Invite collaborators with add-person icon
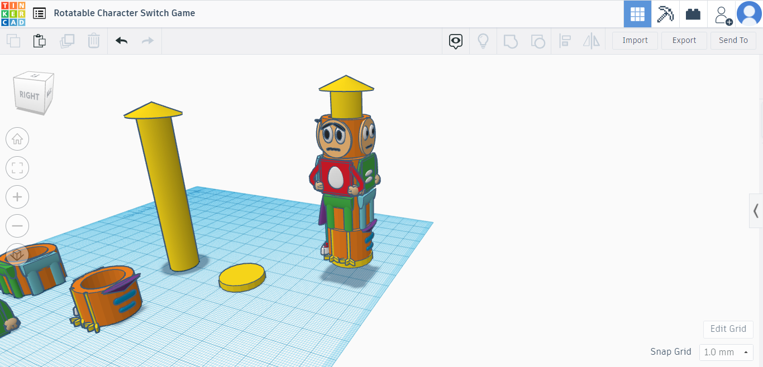 [x=722, y=14]
